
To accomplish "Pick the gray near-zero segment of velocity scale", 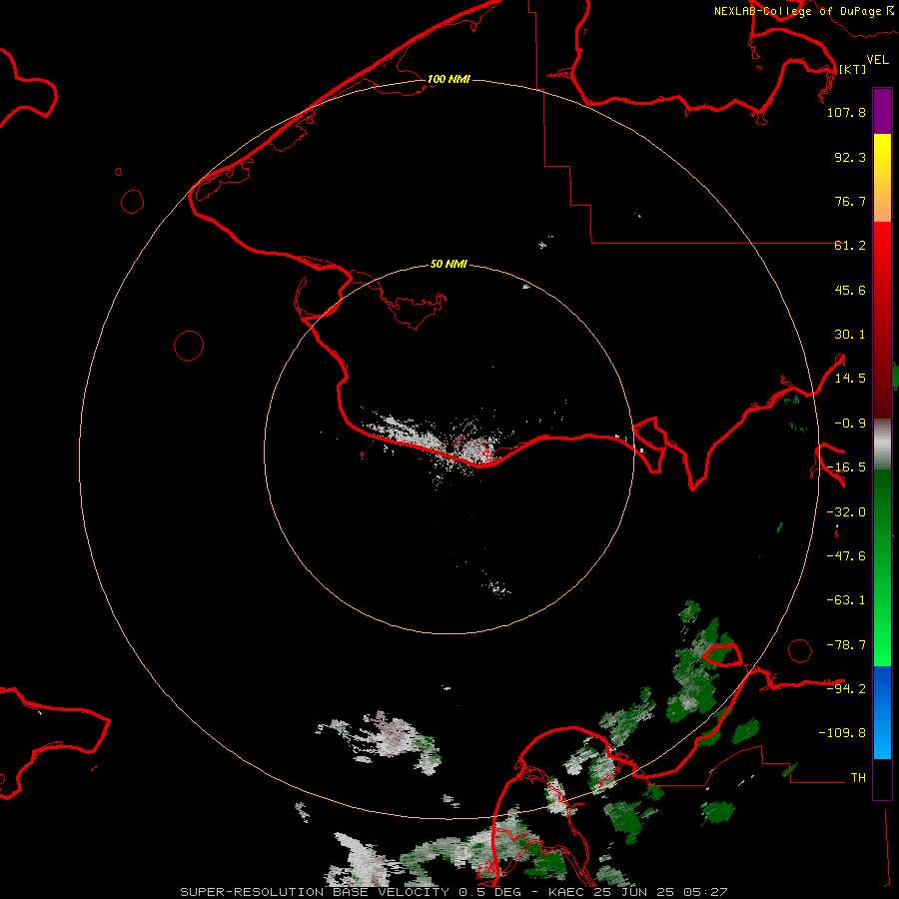I will point(882,445).
